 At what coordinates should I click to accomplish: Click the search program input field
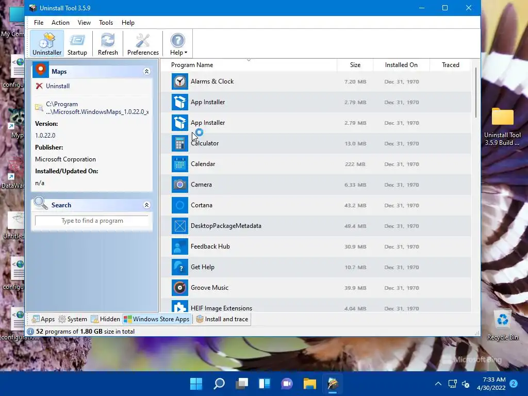(92, 221)
